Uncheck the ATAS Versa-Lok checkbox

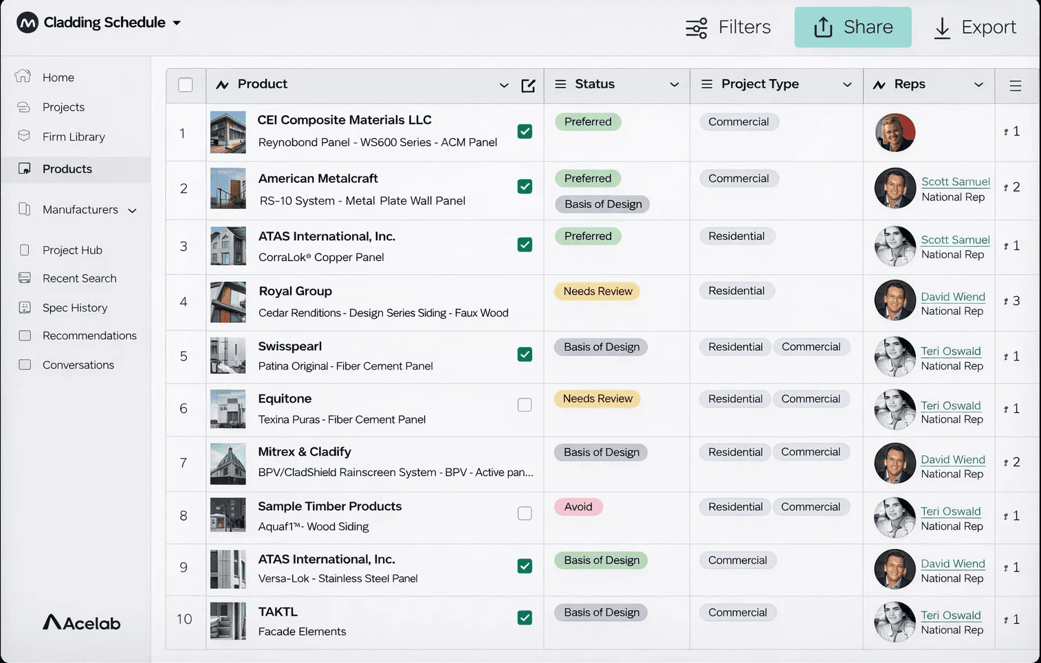point(525,566)
